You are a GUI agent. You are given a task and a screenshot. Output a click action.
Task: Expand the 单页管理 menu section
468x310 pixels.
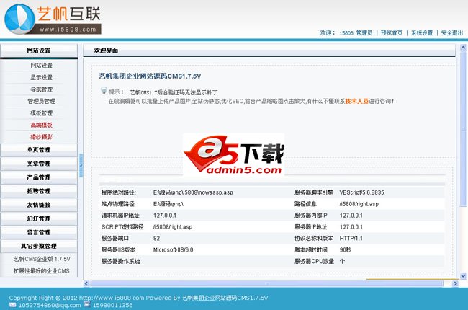pyautogui.click(x=39, y=150)
